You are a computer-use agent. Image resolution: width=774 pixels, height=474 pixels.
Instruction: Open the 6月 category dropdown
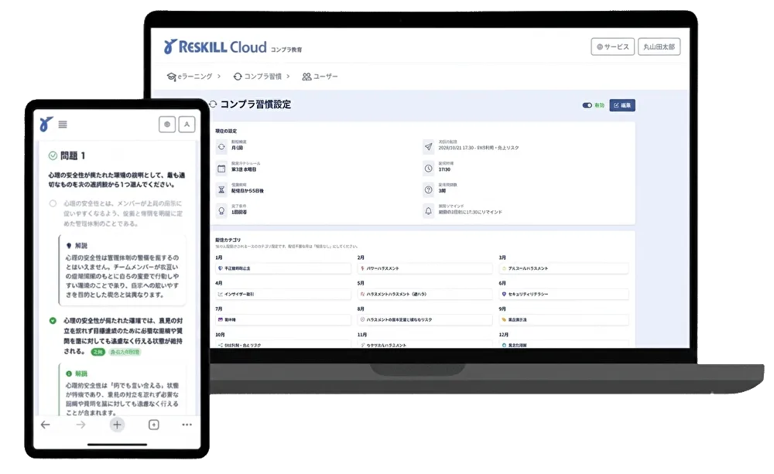(563, 294)
